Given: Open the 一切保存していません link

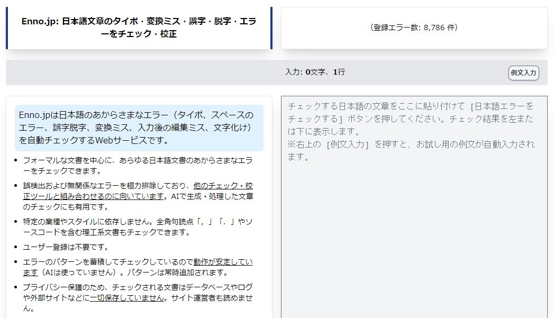Looking at the screenshot, I should coord(127,298).
